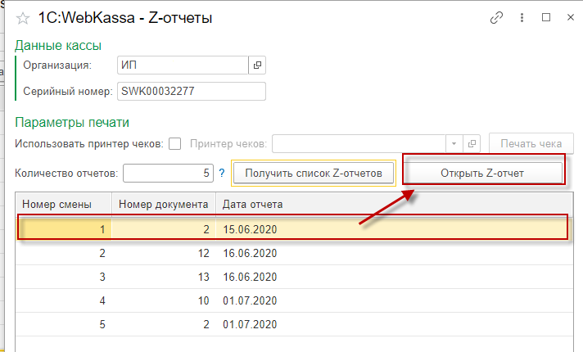Sort by the Дата отчета column header
The height and width of the screenshot is (352, 583).
394,204
